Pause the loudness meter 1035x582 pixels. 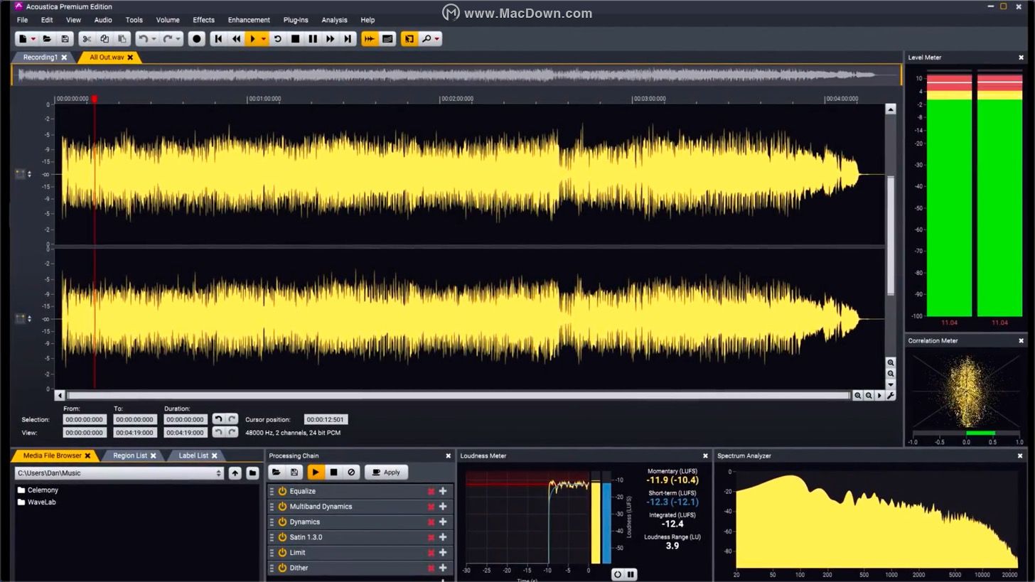[x=631, y=574]
